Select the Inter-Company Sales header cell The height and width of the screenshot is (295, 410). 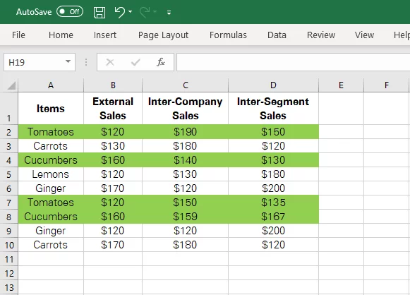(x=185, y=108)
